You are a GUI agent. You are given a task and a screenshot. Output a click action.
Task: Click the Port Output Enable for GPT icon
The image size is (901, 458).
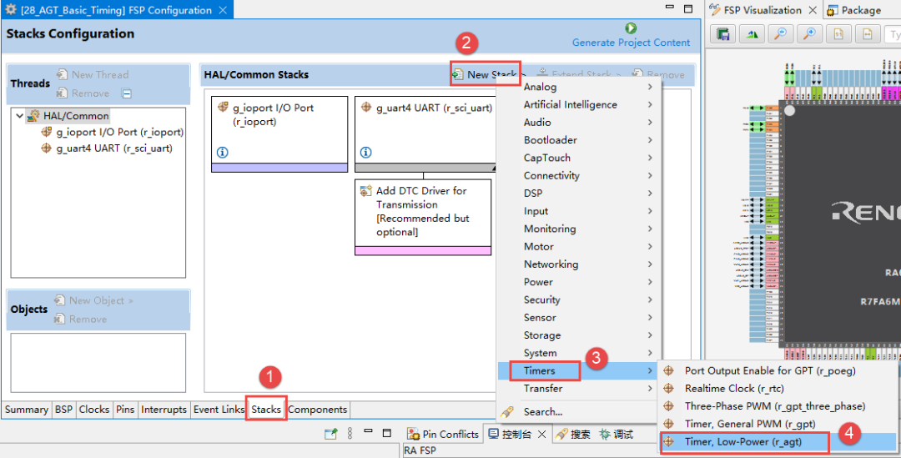[668, 370]
